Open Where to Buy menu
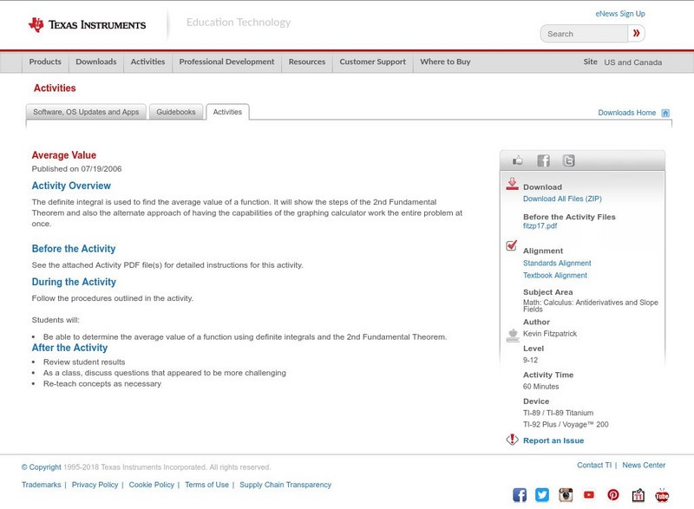This screenshot has height=509, width=694. [x=445, y=62]
